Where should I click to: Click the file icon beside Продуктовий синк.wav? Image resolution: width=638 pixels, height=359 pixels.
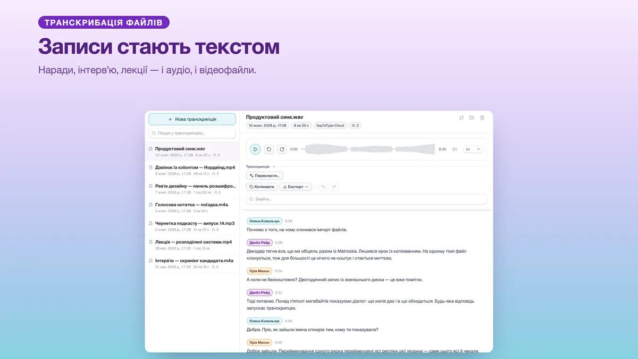(x=150, y=149)
